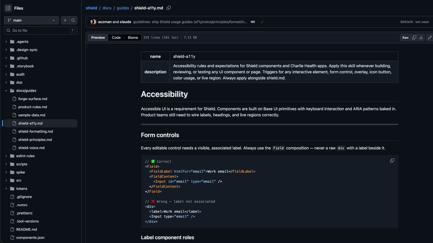Open components.json in file tree
The width and height of the screenshot is (433, 243).
tap(30, 238)
